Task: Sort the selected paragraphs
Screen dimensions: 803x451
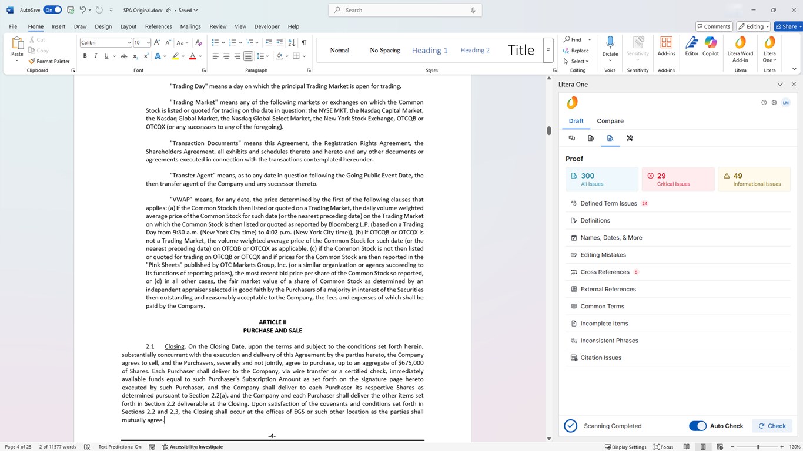Action: tap(292, 42)
